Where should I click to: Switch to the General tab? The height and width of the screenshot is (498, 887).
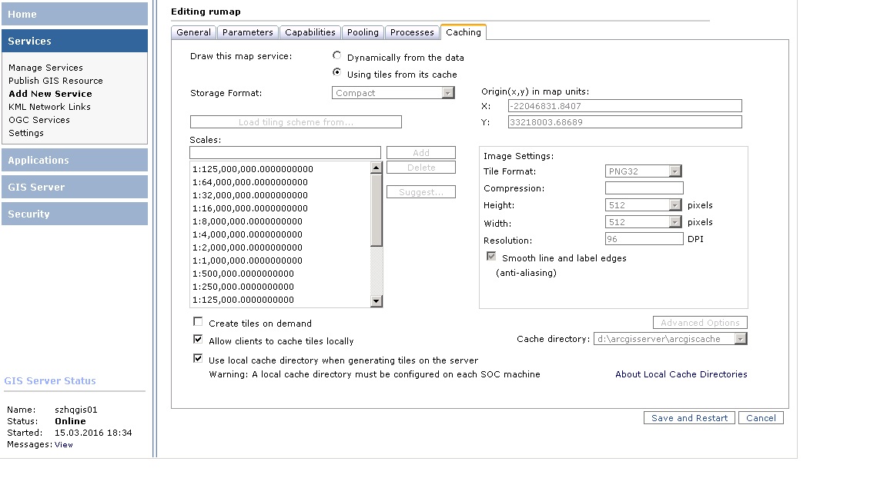(x=193, y=32)
